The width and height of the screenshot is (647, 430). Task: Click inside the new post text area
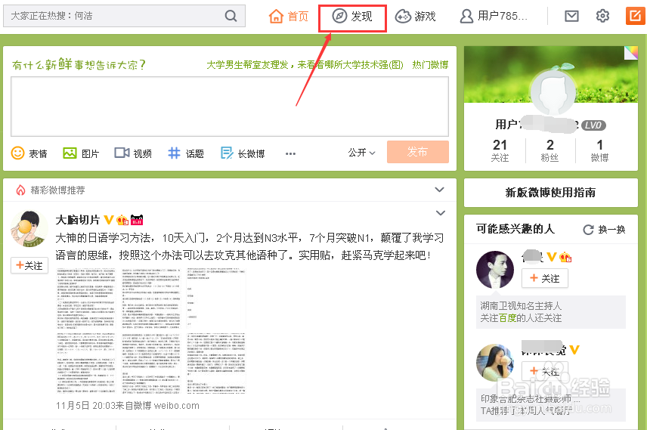[x=230, y=107]
